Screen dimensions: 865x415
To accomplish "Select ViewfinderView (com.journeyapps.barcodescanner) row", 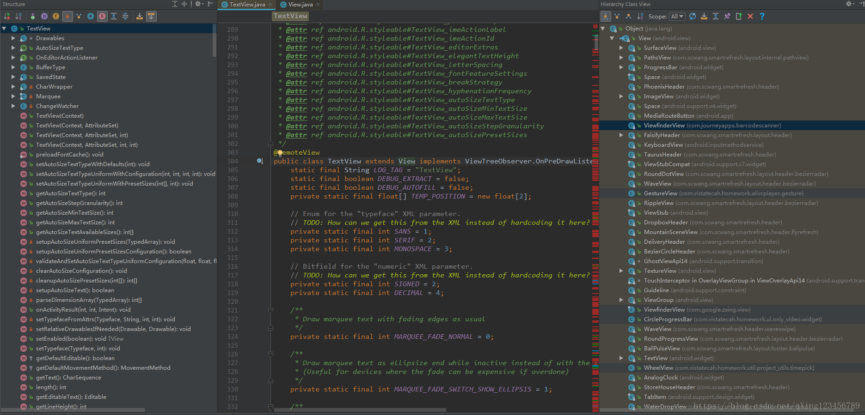I will coord(732,126).
